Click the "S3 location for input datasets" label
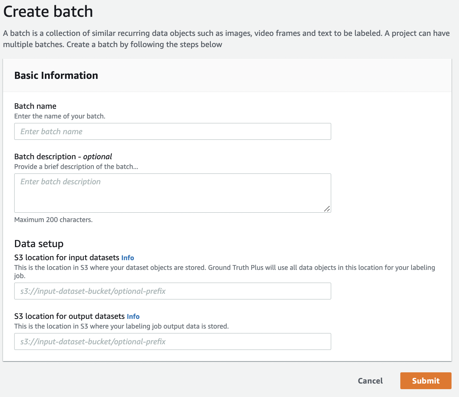 67,258
